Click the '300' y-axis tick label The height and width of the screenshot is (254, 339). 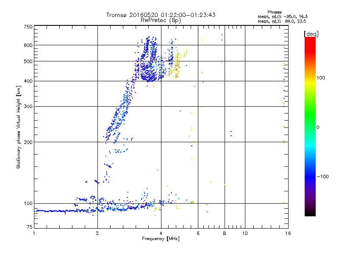28,107
